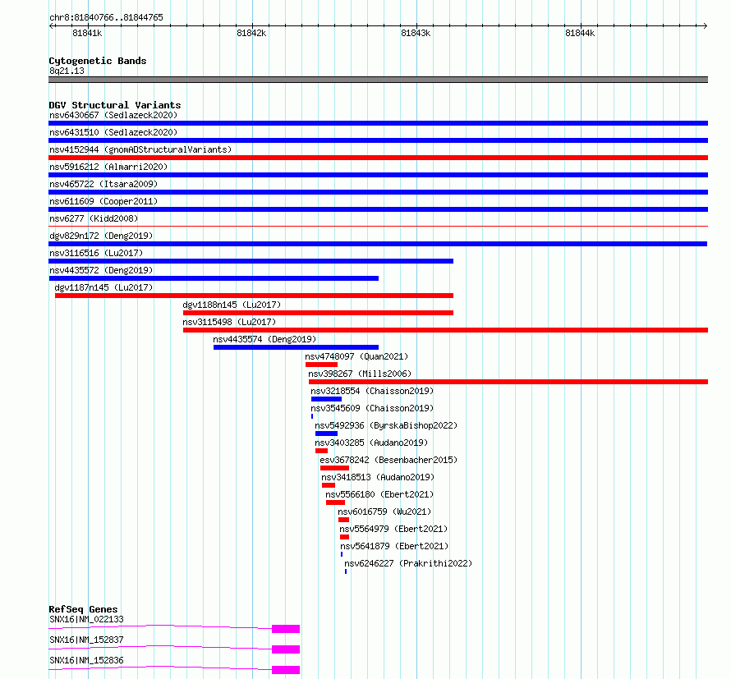Click the 81844k ruler label

[580, 33]
